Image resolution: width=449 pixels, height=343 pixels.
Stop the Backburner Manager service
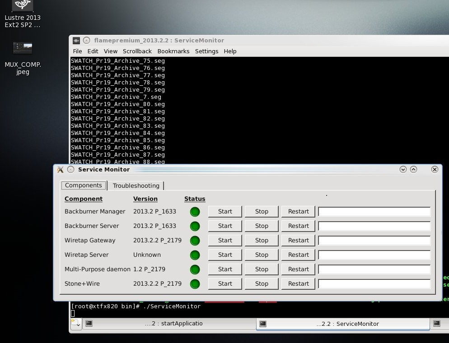tap(262, 212)
